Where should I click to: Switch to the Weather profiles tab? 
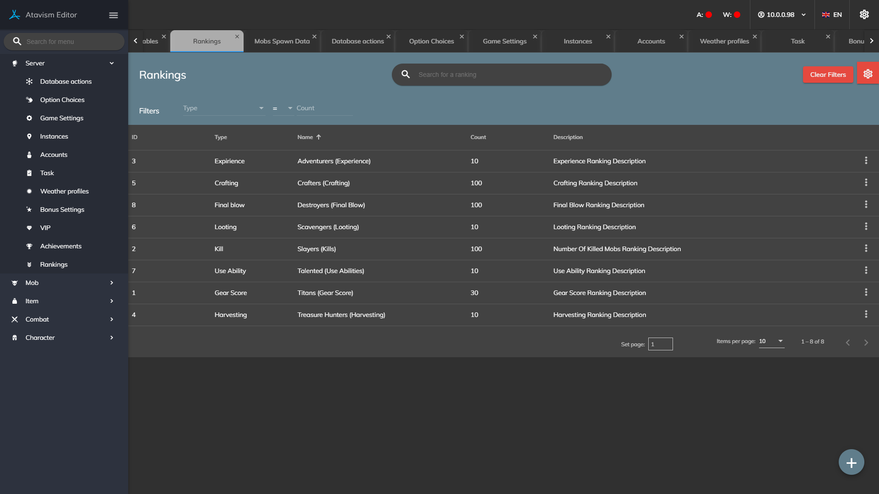[724, 41]
